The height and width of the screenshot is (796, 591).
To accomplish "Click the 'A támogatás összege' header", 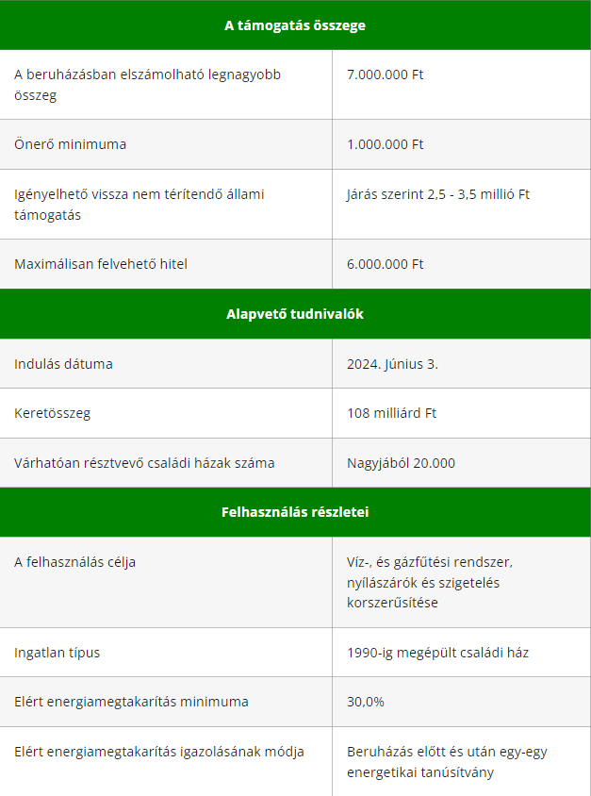I will (295, 25).
